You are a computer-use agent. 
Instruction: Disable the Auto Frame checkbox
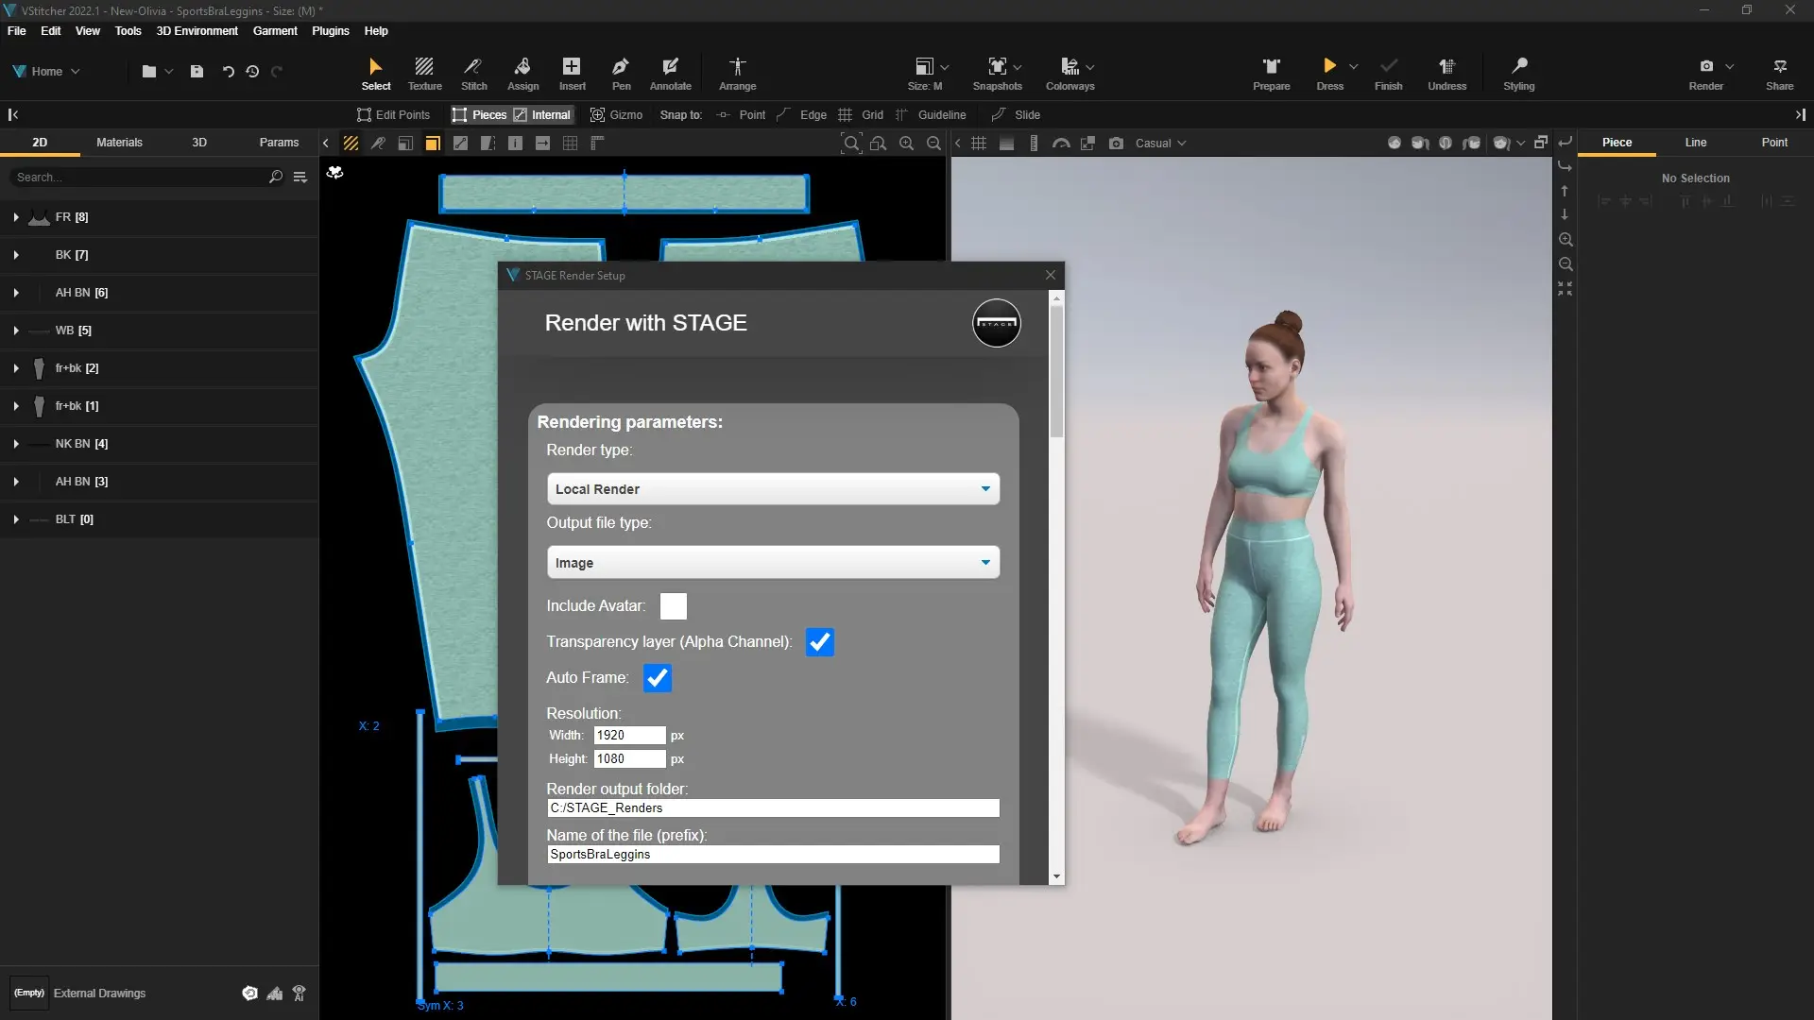tap(657, 678)
